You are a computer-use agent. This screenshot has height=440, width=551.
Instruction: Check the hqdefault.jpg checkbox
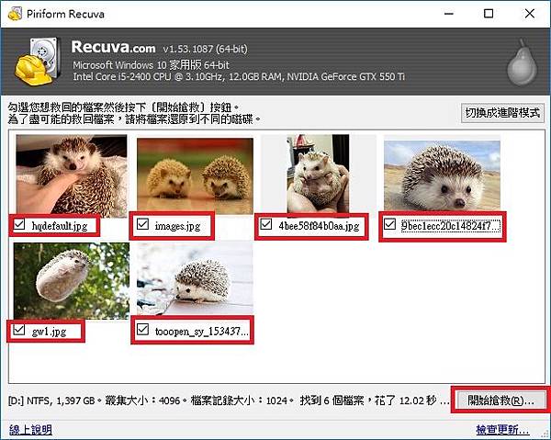[x=19, y=224]
